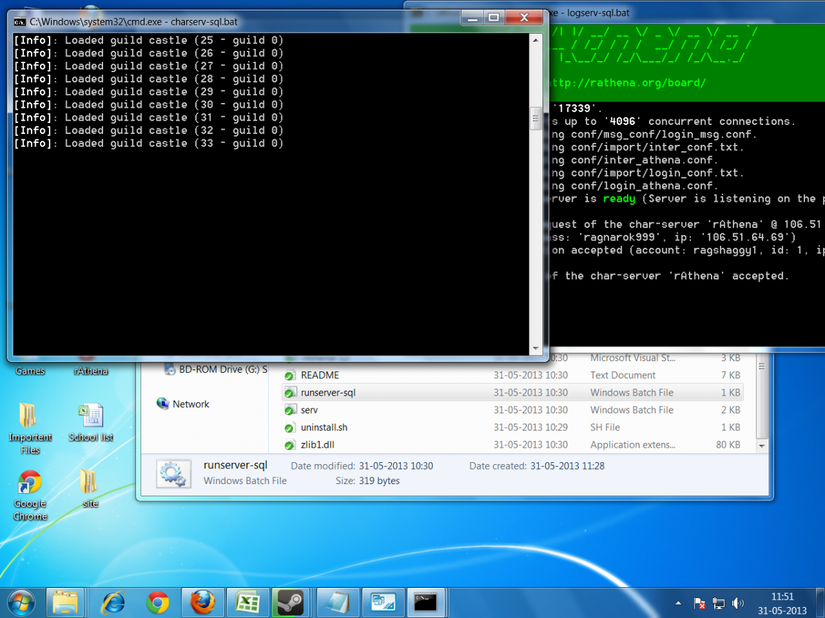
Task: Switch to the cmd console taskbar button
Action: pos(427,603)
